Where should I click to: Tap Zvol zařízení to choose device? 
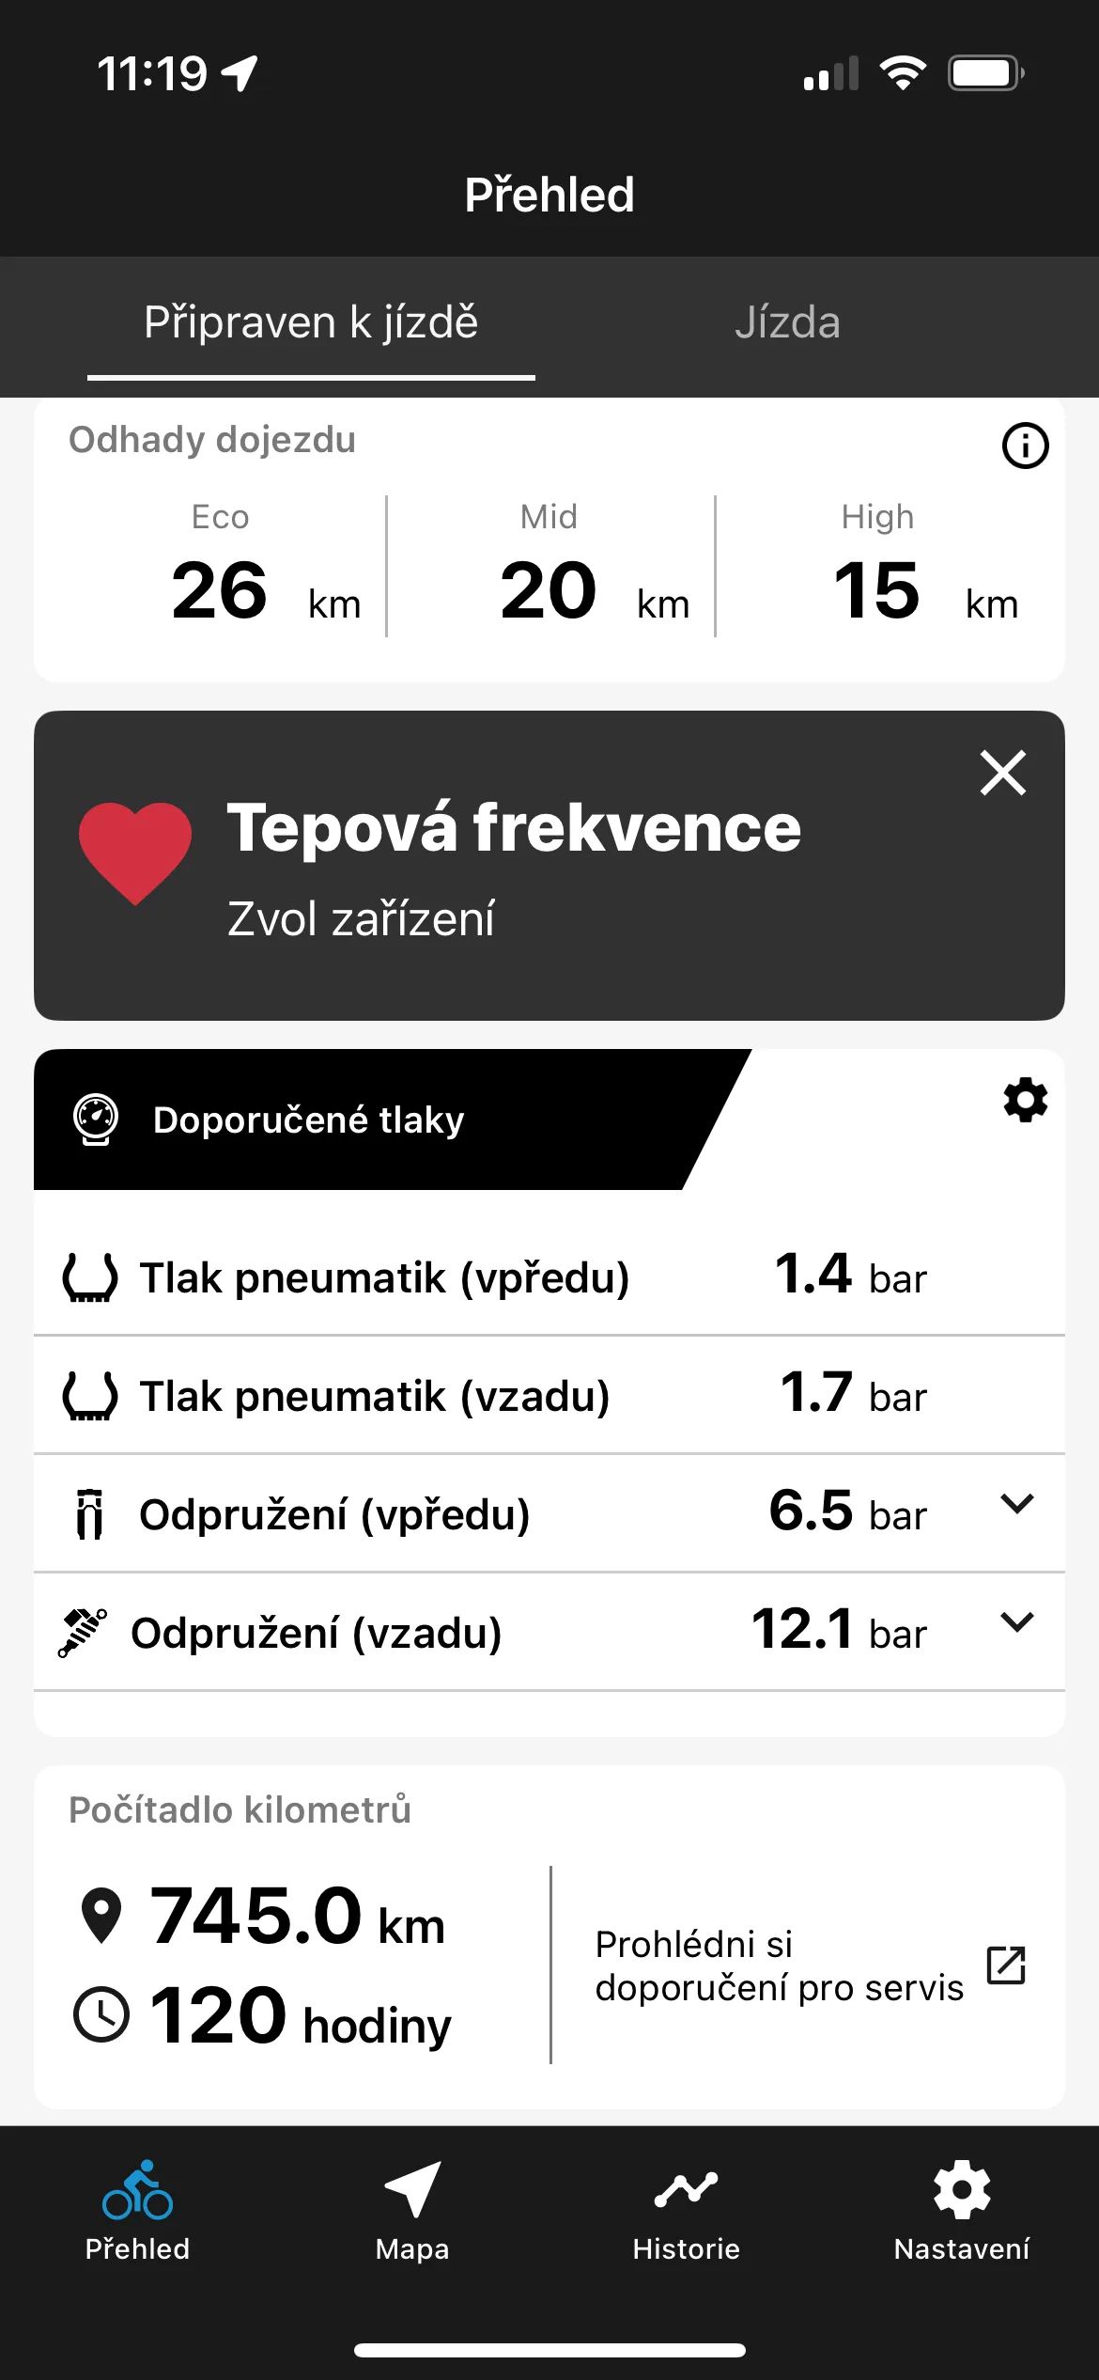[x=361, y=918]
